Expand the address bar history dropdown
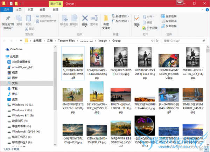This screenshot has height=152, width=210. coord(152,41)
